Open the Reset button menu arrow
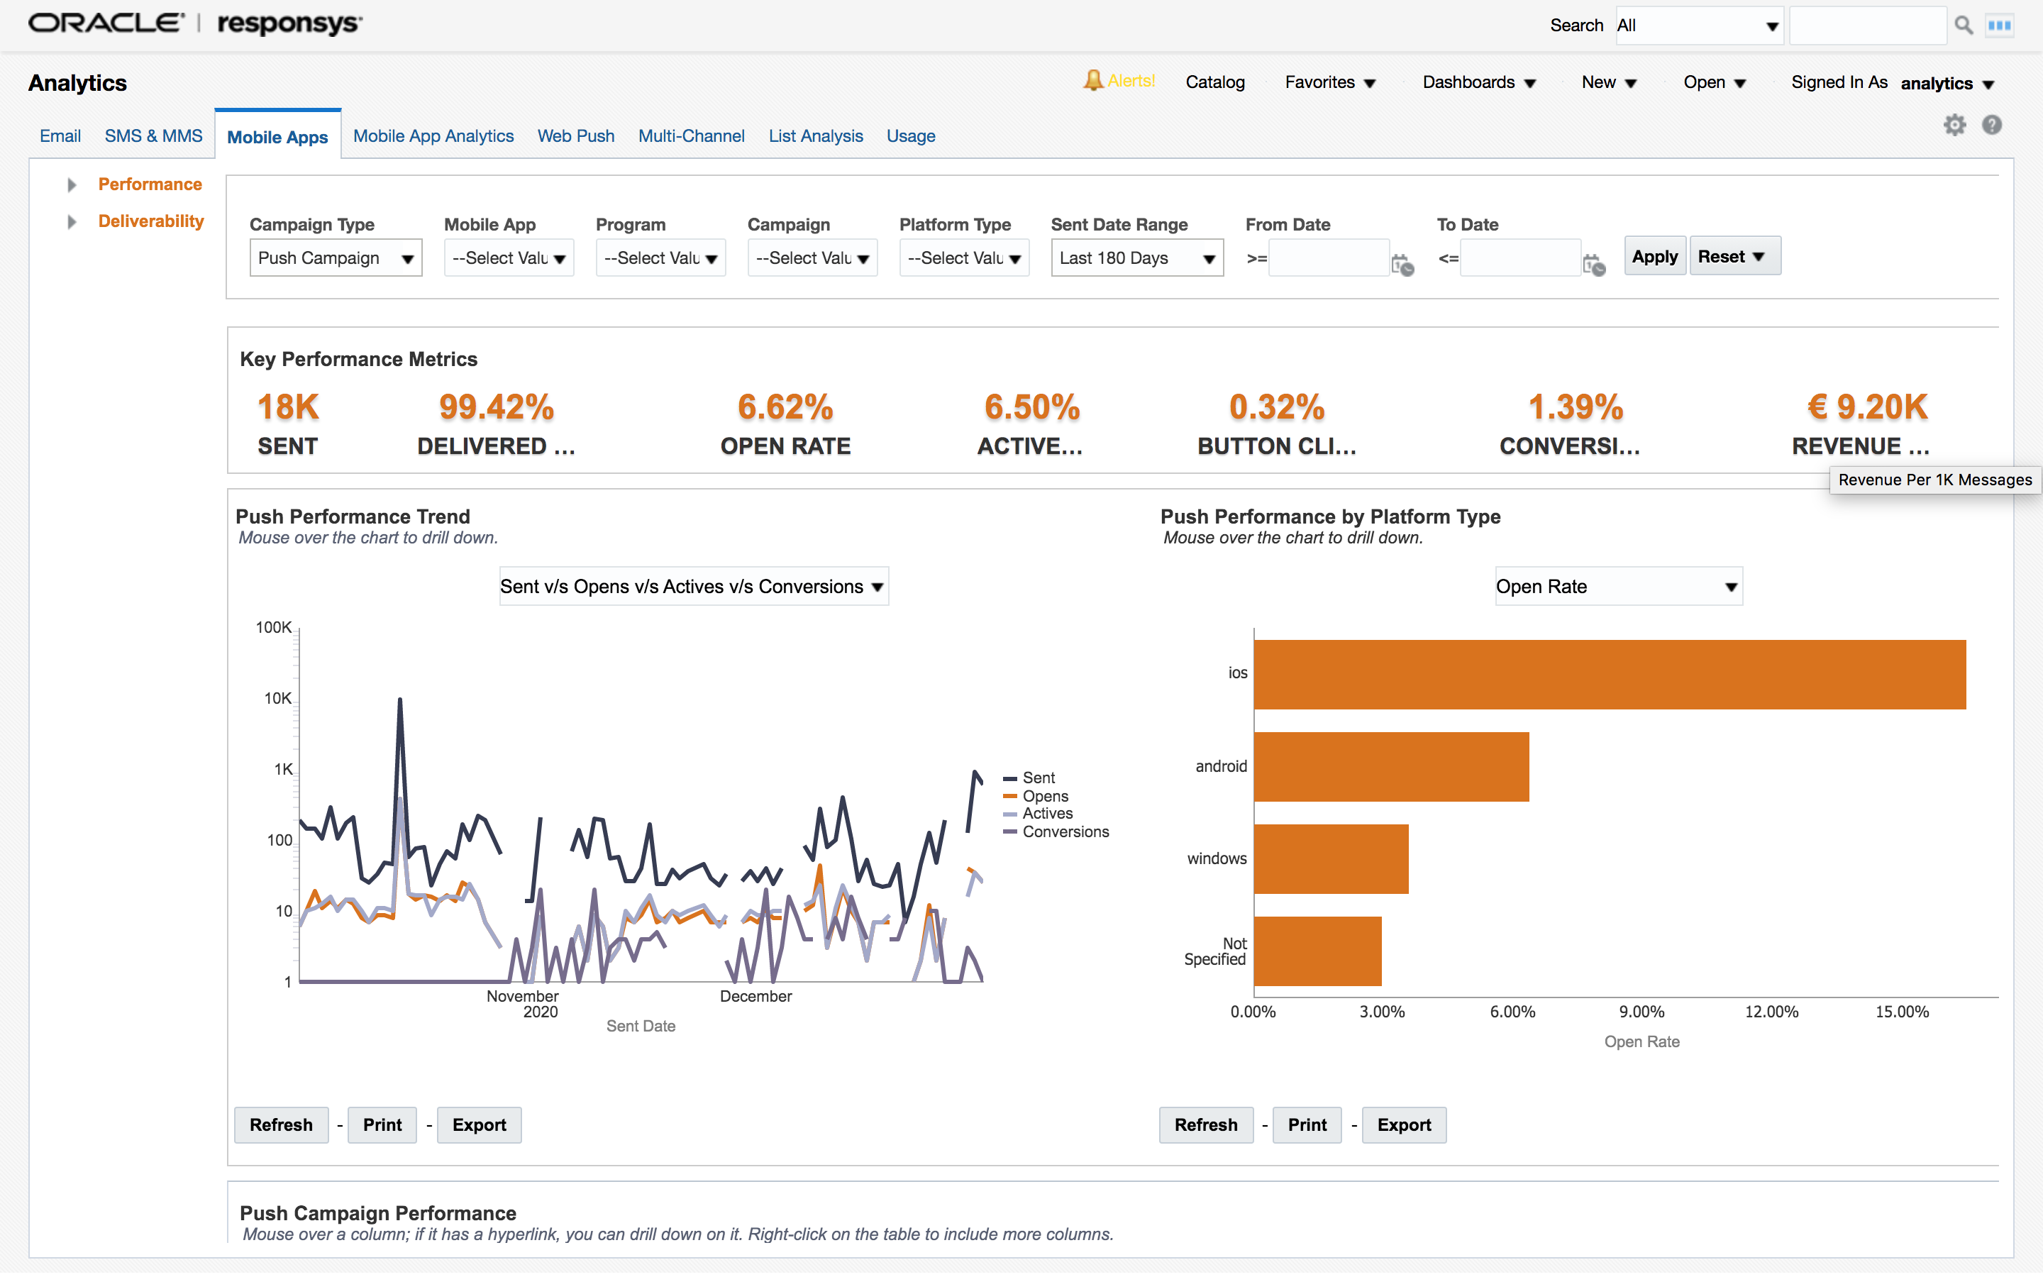Image resolution: width=2043 pixels, height=1277 pixels. [1759, 257]
